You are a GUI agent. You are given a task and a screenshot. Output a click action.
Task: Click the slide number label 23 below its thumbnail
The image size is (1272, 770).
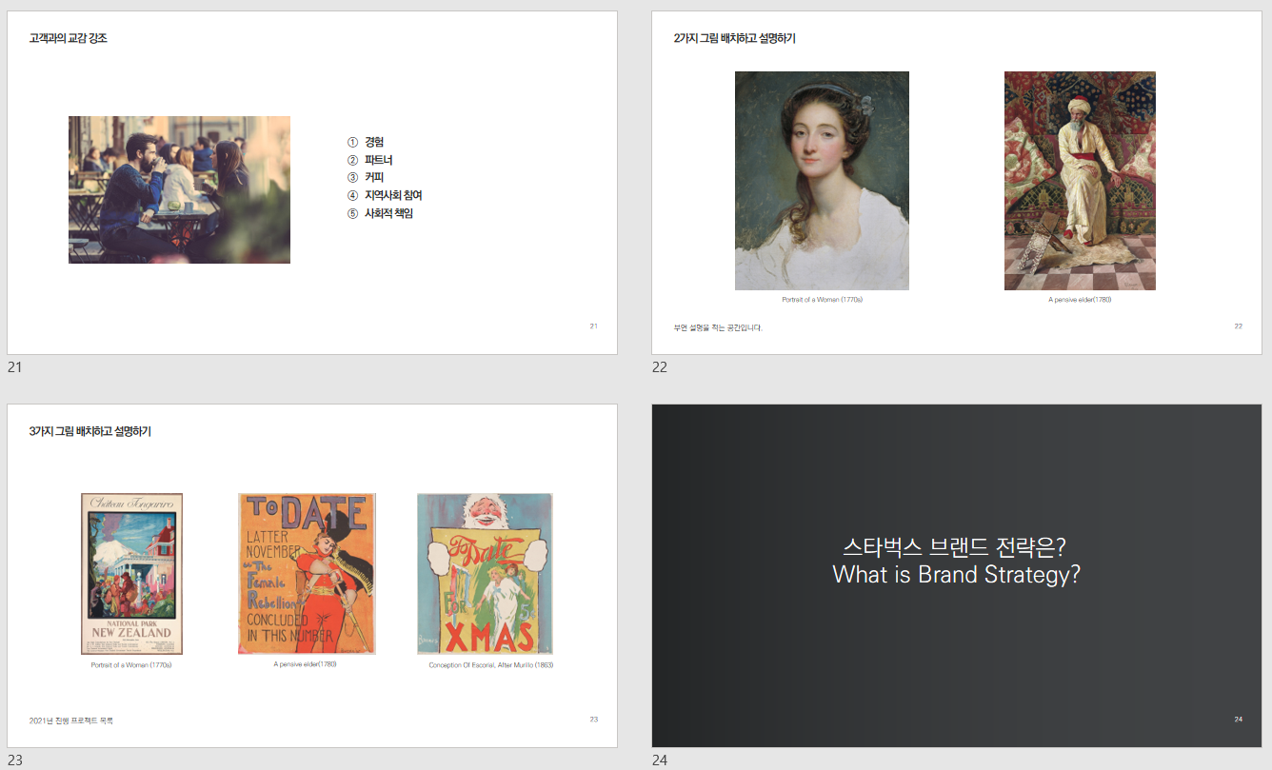tap(14, 760)
